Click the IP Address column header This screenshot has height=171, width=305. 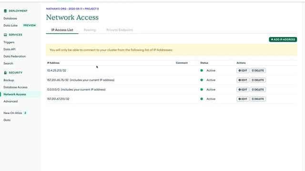(x=53, y=63)
